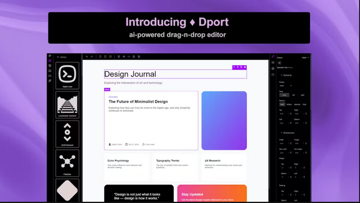Set Position to fixed
360x203 pixels.
304,104
